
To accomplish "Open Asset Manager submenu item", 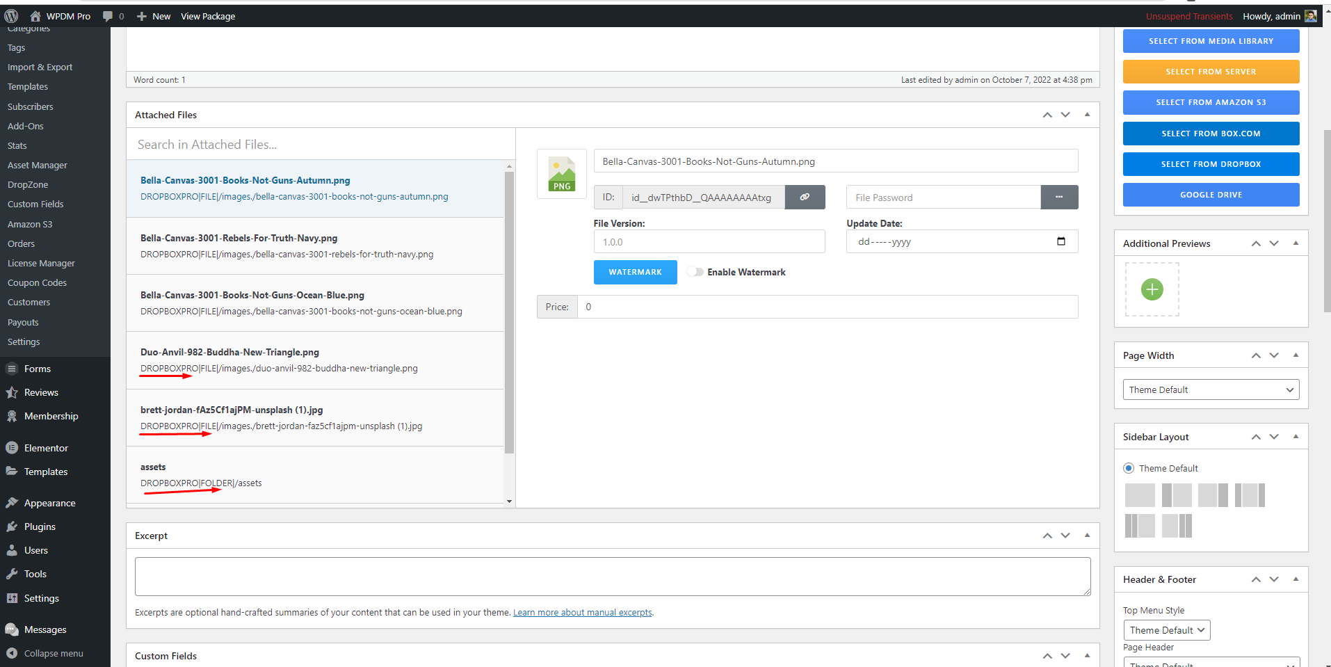I will [x=38, y=166].
